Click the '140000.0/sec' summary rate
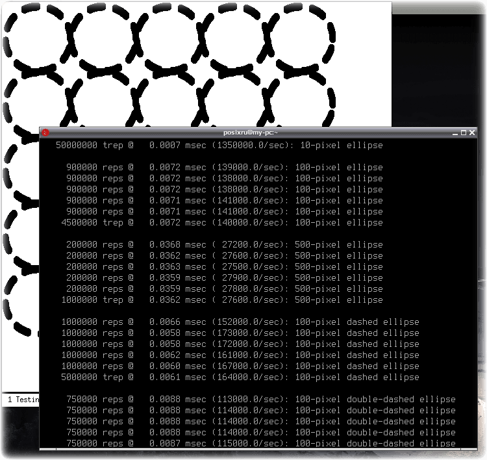 pyautogui.click(x=248, y=223)
